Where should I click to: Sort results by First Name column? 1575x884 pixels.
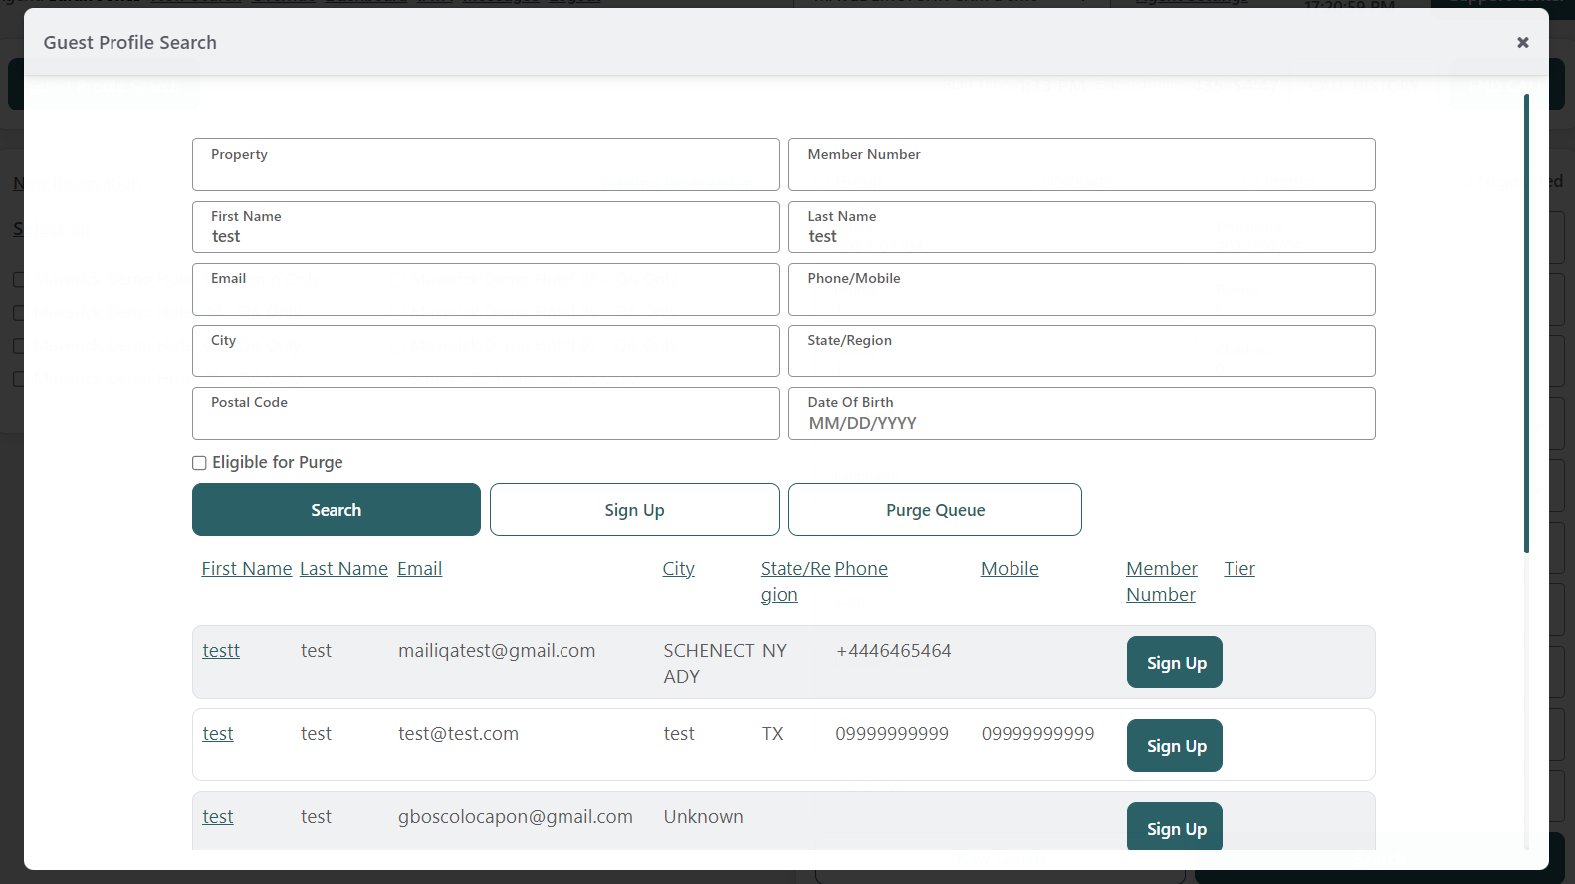[x=247, y=569]
